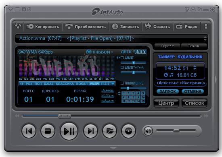The image size is (222, 157).
Task: Switch to the БУДИЛЬНИК tab
Action: click(x=190, y=57)
